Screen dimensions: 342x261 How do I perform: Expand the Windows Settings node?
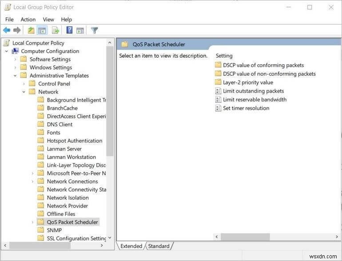(15, 67)
